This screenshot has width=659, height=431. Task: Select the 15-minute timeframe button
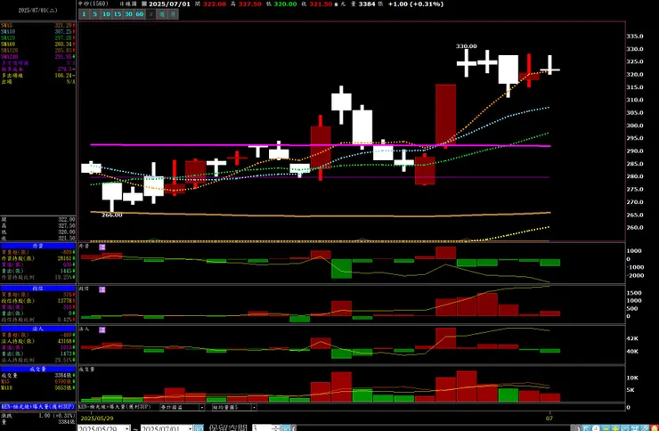[x=118, y=14]
